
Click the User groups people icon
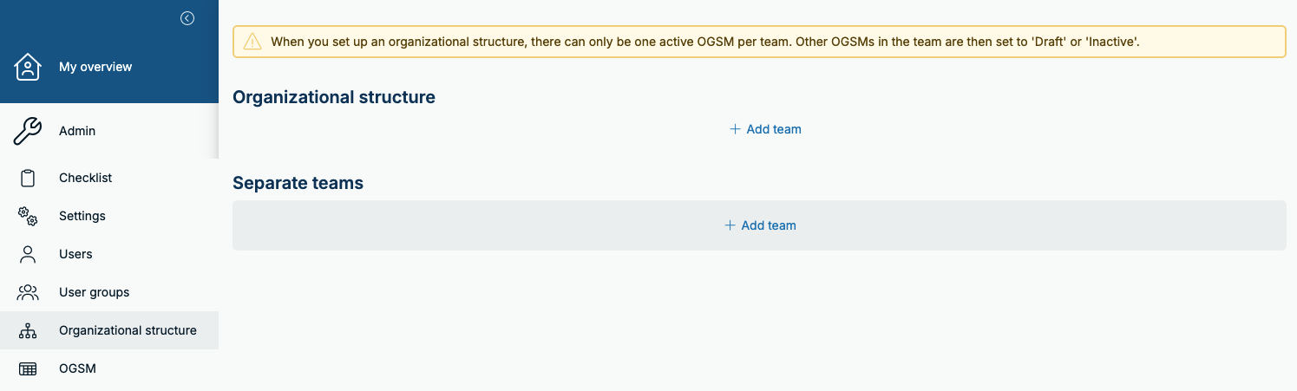pyautogui.click(x=28, y=292)
